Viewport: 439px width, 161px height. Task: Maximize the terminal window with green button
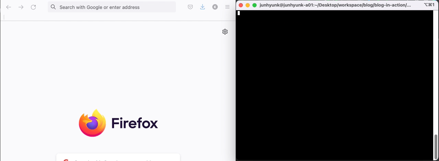pyautogui.click(x=255, y=5)
